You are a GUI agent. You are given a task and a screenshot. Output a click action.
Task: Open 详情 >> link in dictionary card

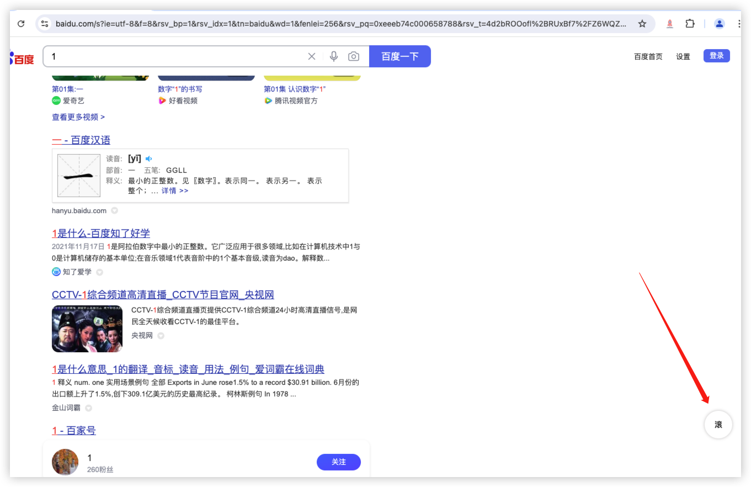[x=175, y=190]
